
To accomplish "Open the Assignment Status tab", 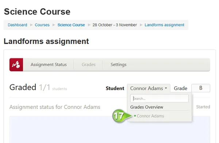I will point(49,65).
